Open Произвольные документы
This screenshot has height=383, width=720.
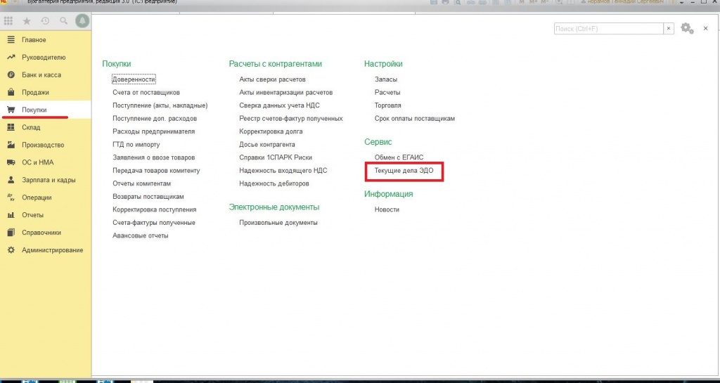click(278, 223)
